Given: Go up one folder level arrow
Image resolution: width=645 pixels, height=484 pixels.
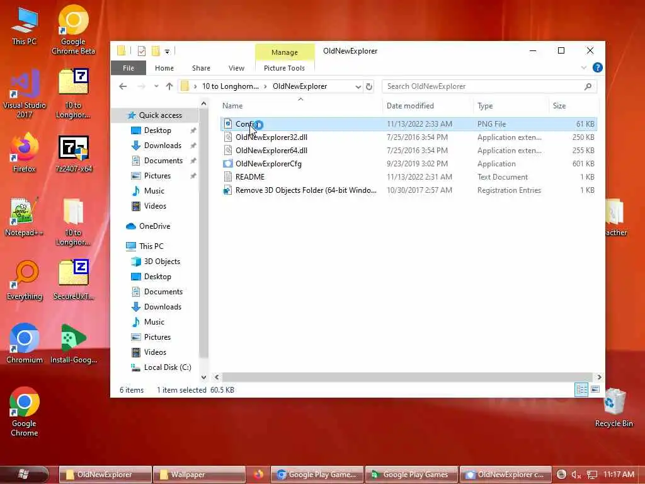Looking at the screenshot, I should [169, 86].
